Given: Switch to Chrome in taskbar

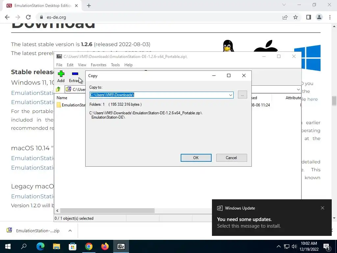Looking at the screenshot, I should [89, 246].
